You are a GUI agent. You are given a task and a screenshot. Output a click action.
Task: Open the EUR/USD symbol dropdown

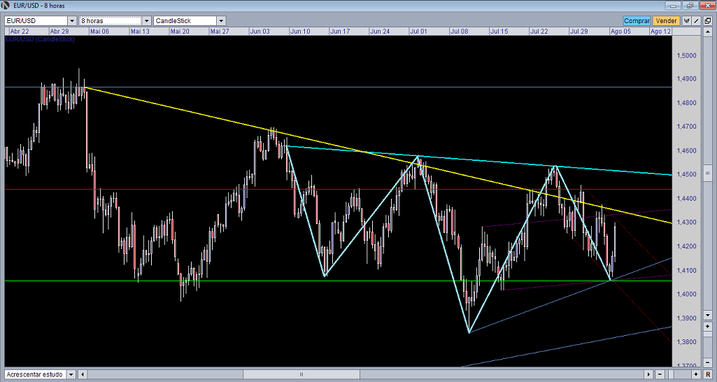coord(72,20)
